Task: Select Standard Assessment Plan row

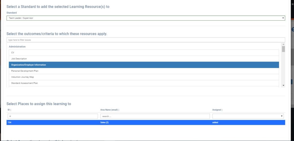Action: pyautogui.click(x=144, y=83)
